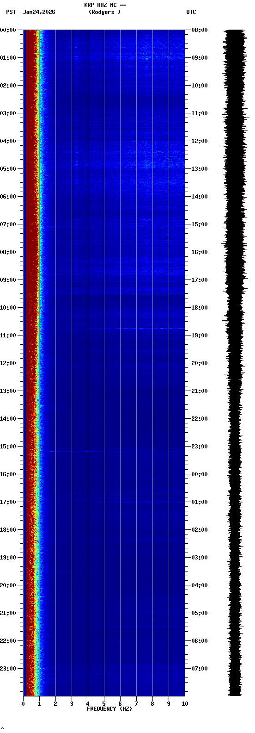
Task: Click the 10:00 UTC time tick label
Action: point(200,86)
